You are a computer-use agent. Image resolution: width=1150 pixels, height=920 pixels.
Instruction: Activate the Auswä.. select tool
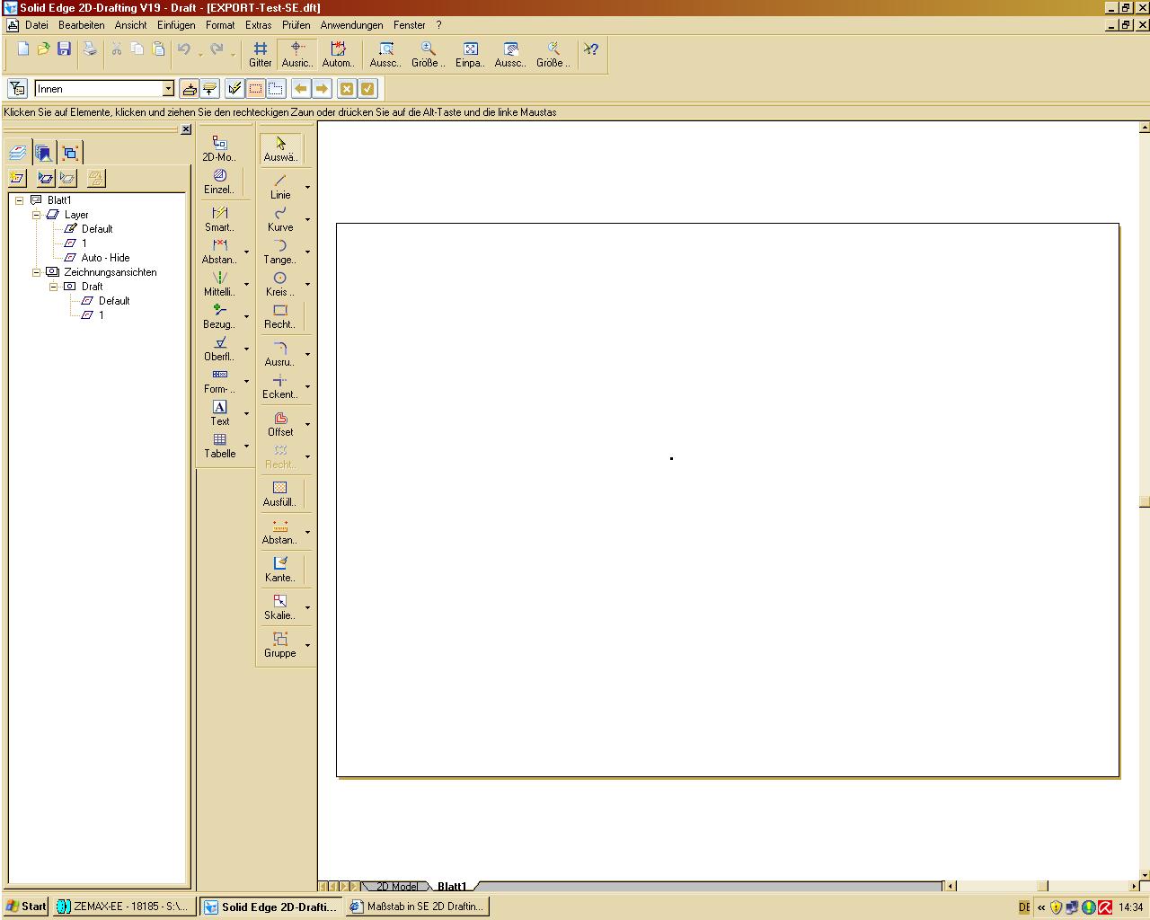280,149
